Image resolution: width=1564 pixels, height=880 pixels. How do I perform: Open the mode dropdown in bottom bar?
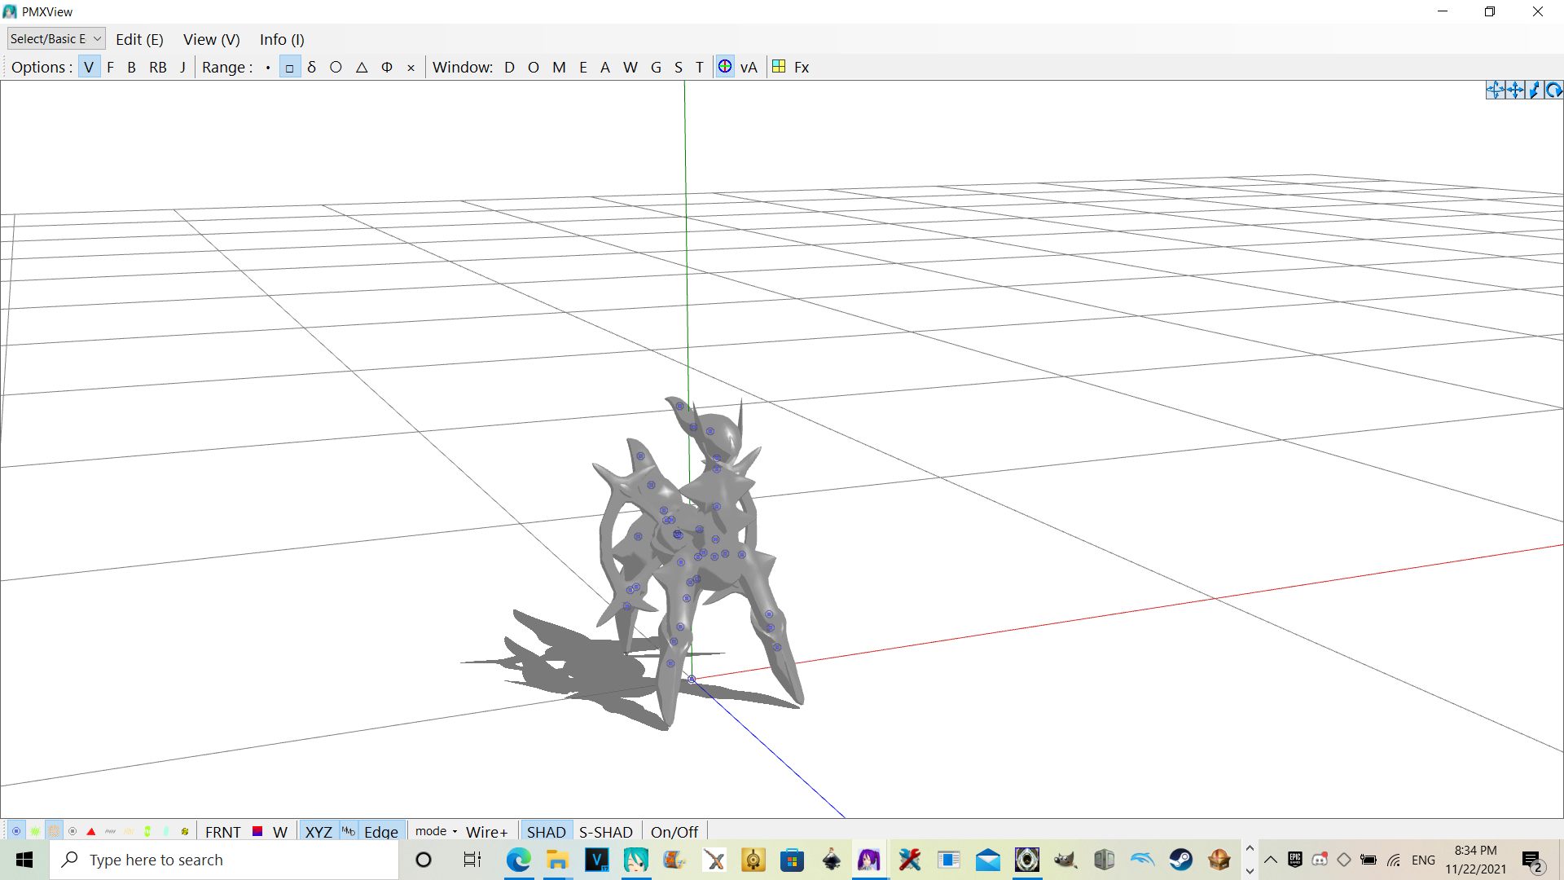(437, 831)
